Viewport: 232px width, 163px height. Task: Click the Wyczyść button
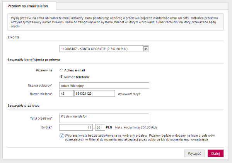click(x=194, y=154)
